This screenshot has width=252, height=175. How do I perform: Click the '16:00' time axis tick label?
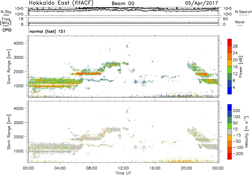pyautogui.click(x=155, y=168)
